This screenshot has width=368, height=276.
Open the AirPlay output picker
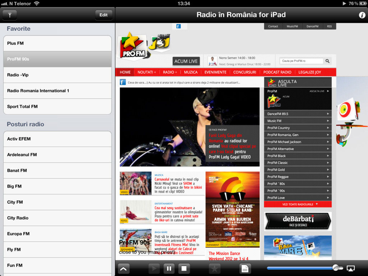click(x=351, y=268)
